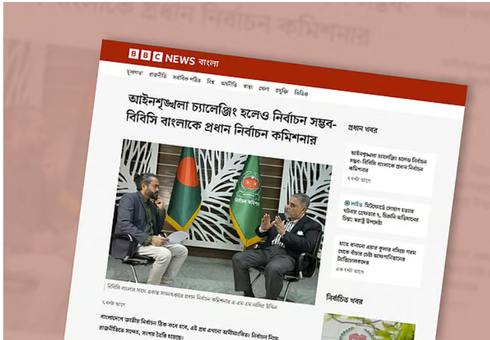
Task: Click the প্রধান খবর section heading
Action: click(363, 129)
